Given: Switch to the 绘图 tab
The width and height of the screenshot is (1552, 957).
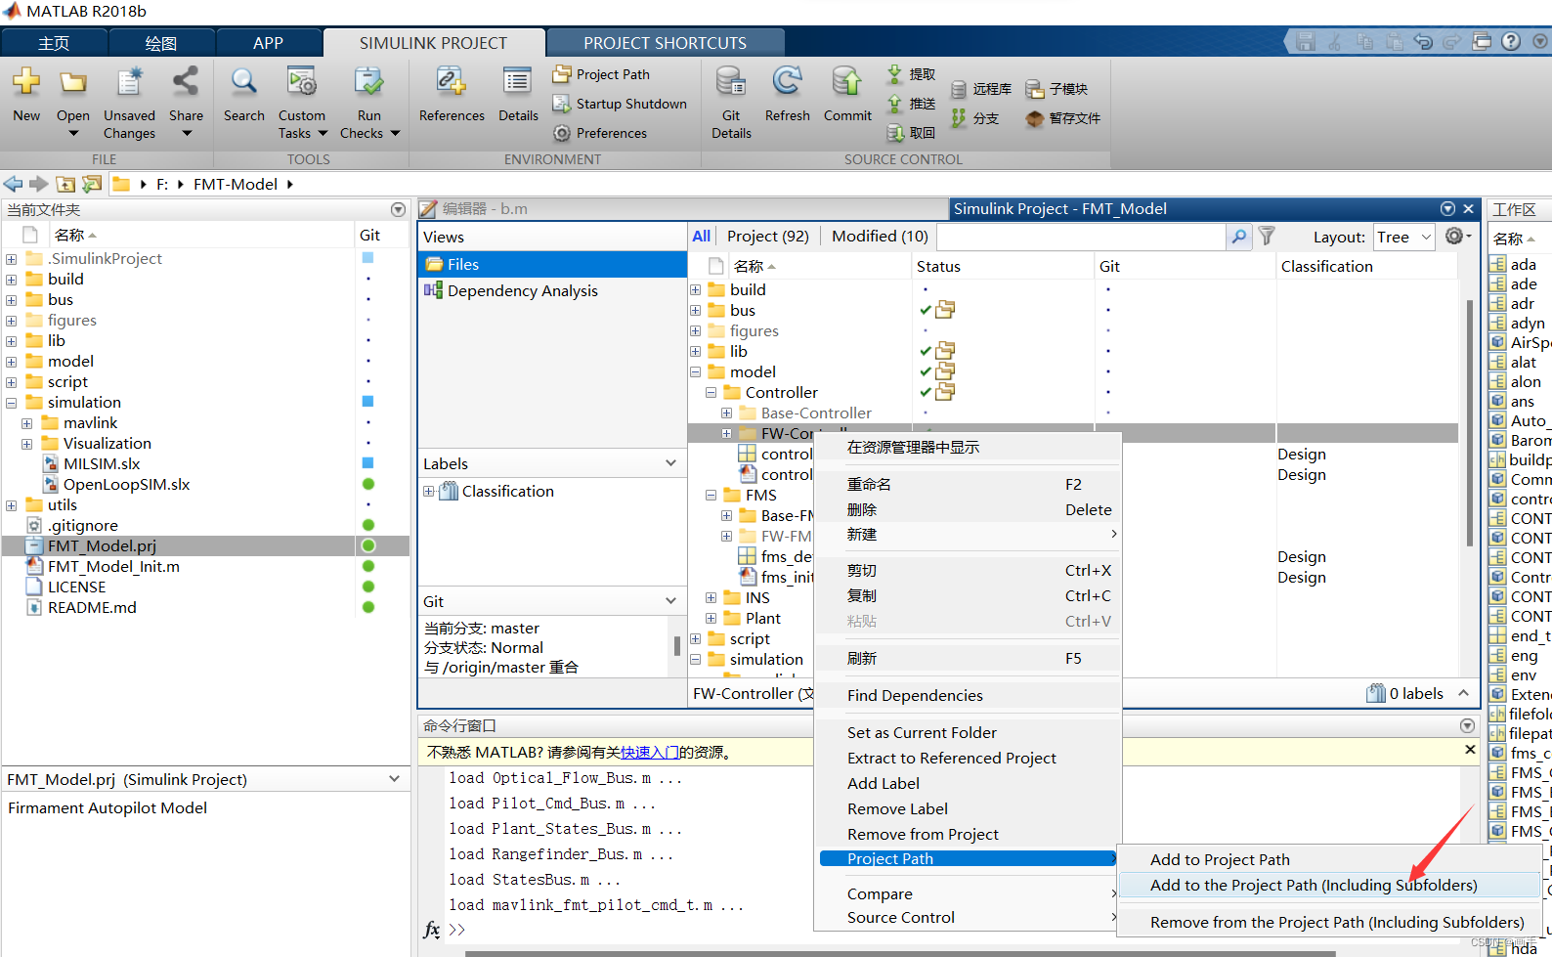Looking at the screenshot, I should (161, 43).
